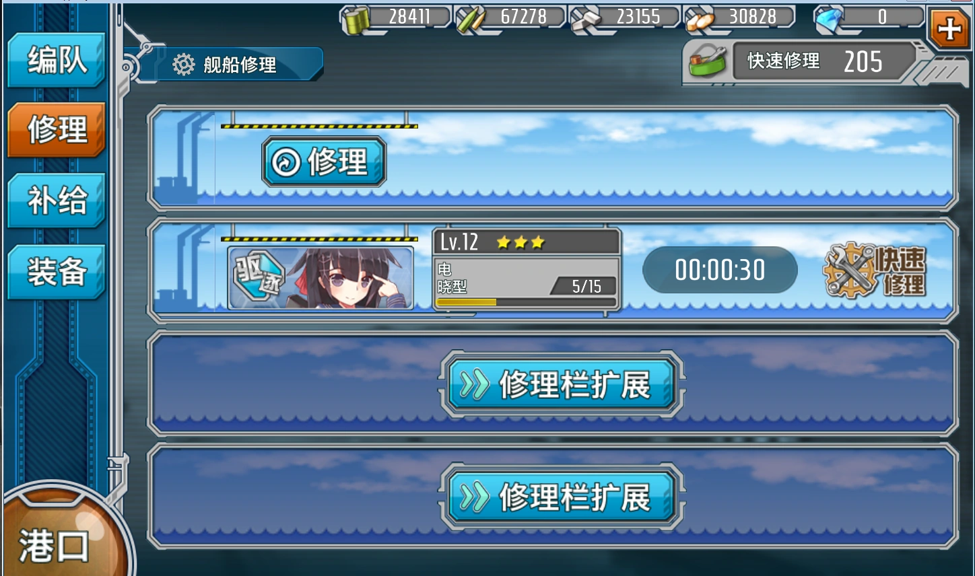Click the steel ingot resource icon
Viewport: 975px width, 576px height.
[x=585, y=20]
